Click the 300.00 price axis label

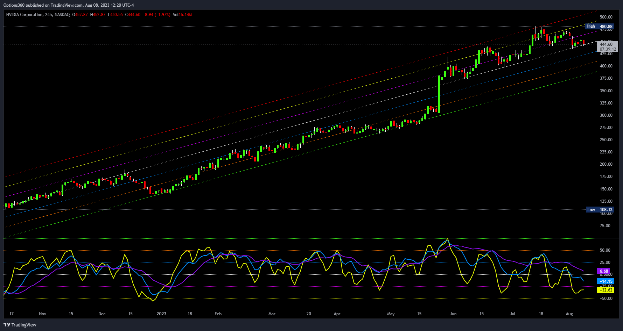606,115
